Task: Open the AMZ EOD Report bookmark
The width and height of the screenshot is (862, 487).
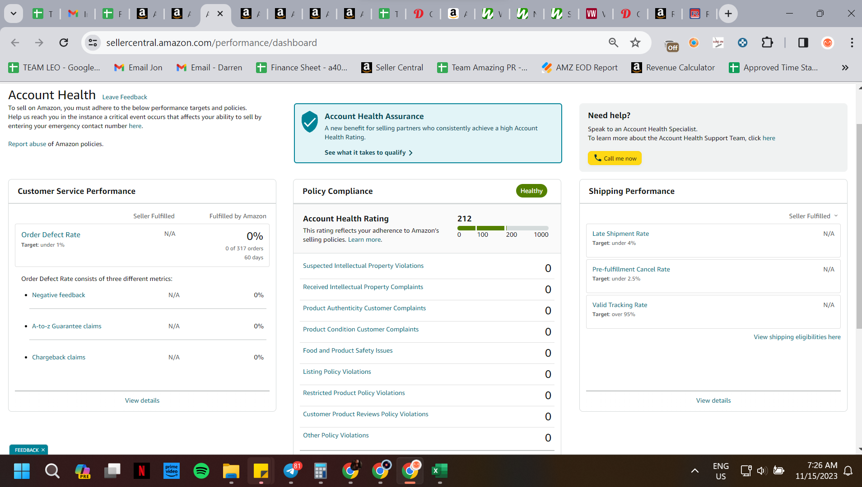Action: tap(579, 68)
